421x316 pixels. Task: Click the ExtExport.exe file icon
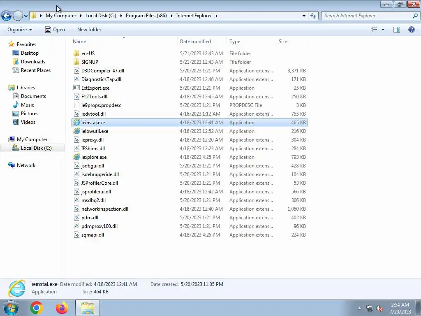click(x=76, y=88)
